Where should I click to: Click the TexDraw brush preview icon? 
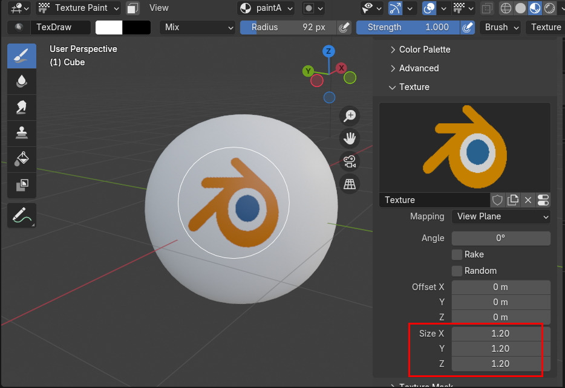19,27
